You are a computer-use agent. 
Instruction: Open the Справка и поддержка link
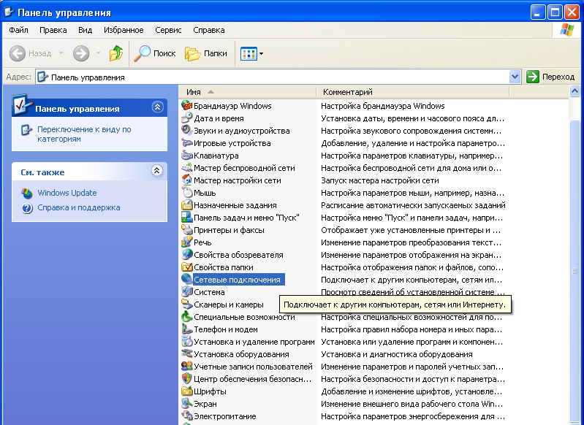[79, 207]
